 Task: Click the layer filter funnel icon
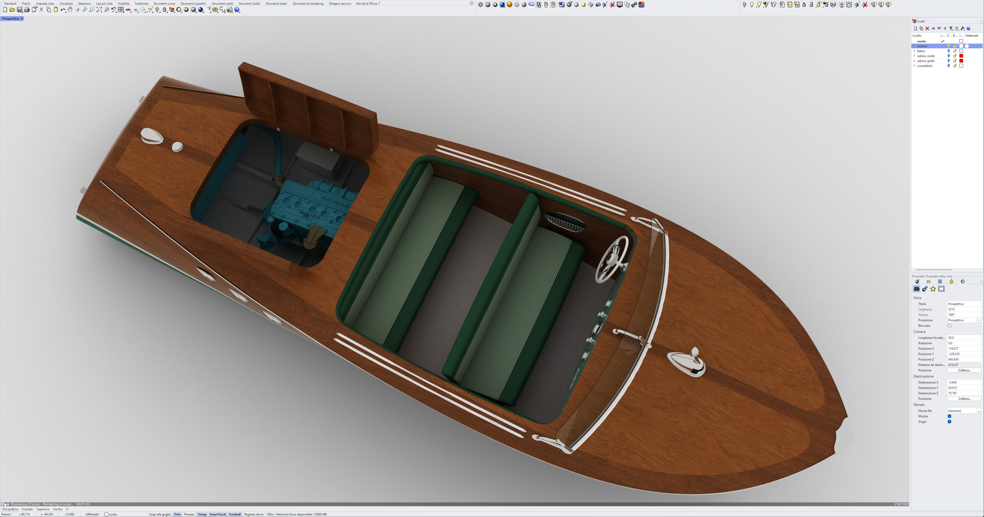coord(951,29)
